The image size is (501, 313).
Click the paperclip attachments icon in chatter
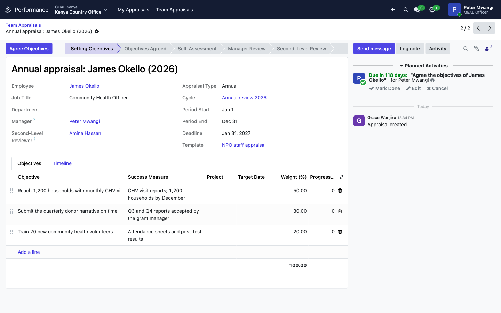pos(476,49)
